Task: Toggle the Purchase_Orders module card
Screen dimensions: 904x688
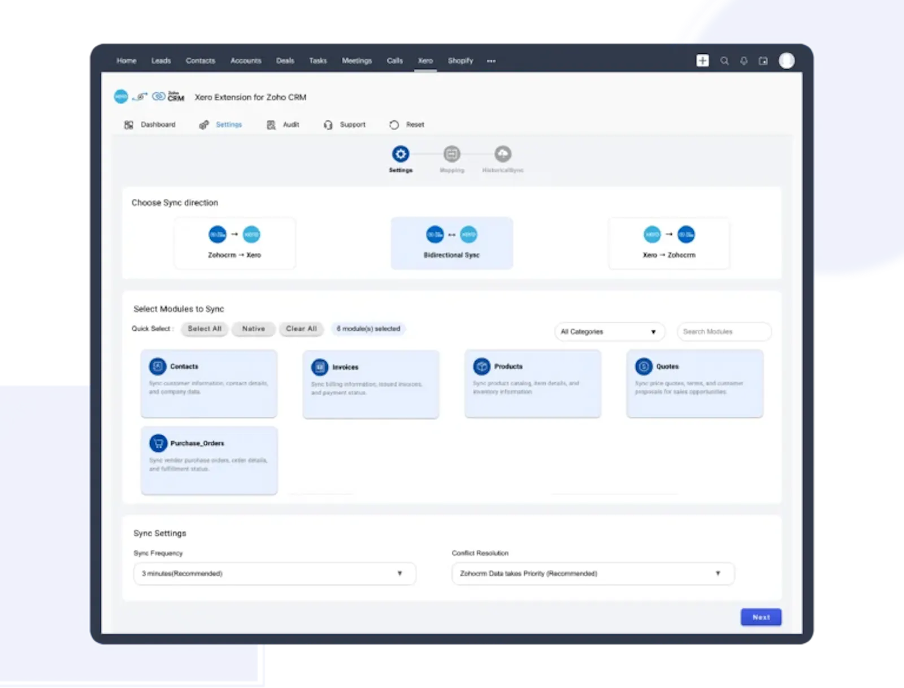Action: click(x=209, y=460)
